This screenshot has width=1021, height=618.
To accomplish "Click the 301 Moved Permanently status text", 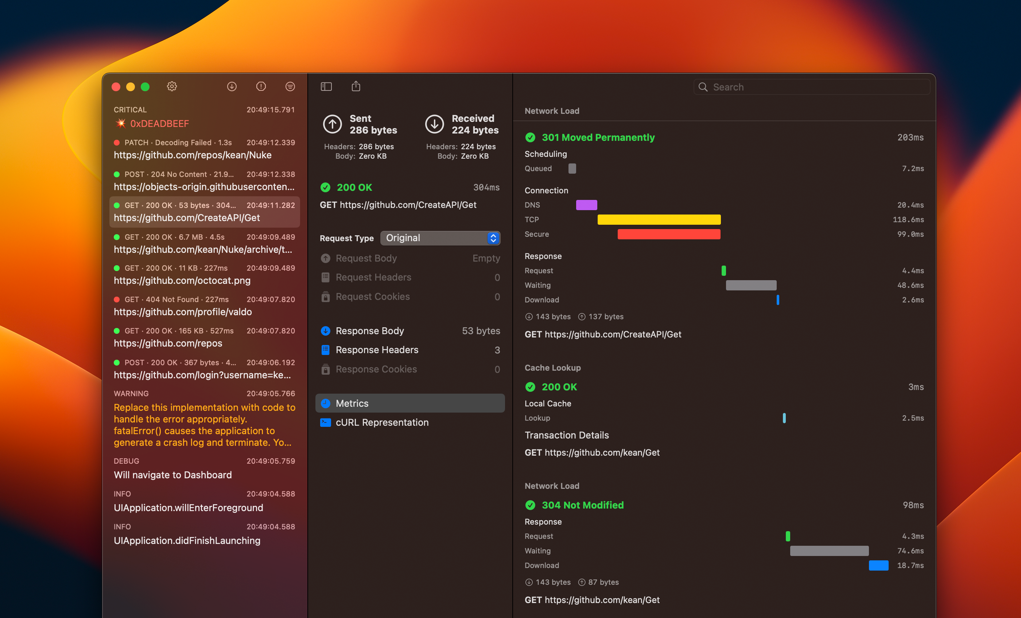I will point(598,137).
